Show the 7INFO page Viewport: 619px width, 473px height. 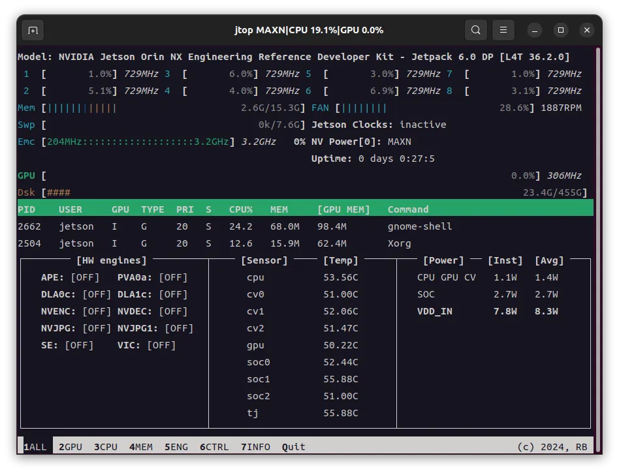click(255, 447)
